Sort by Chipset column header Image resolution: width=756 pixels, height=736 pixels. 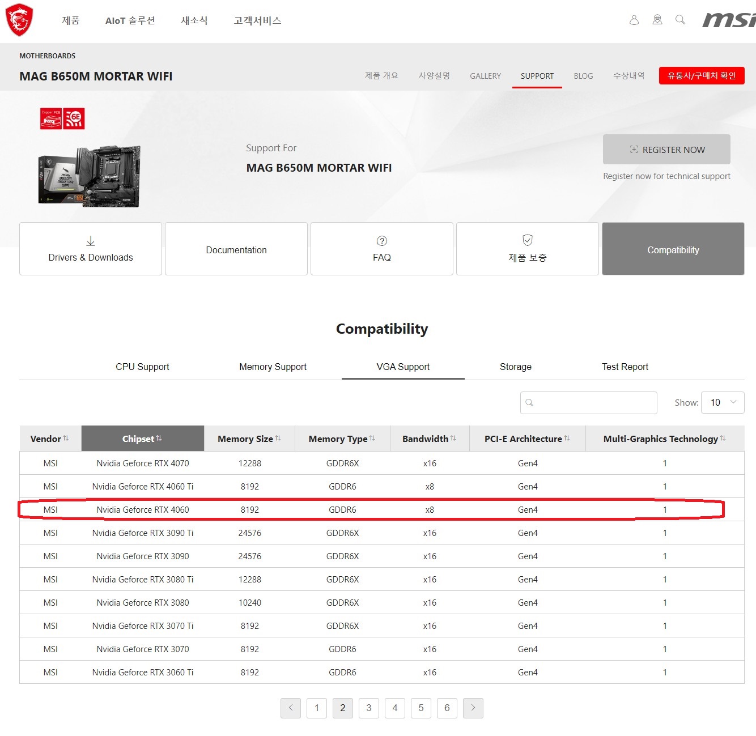click(143, 439)
